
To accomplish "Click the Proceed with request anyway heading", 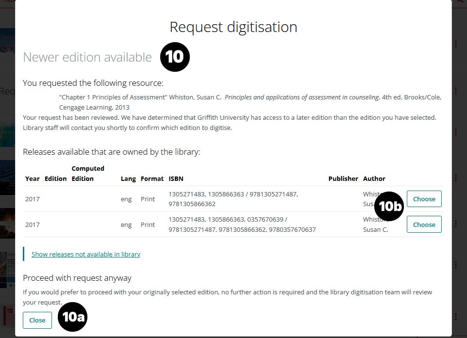I will (x=77, y=278).
